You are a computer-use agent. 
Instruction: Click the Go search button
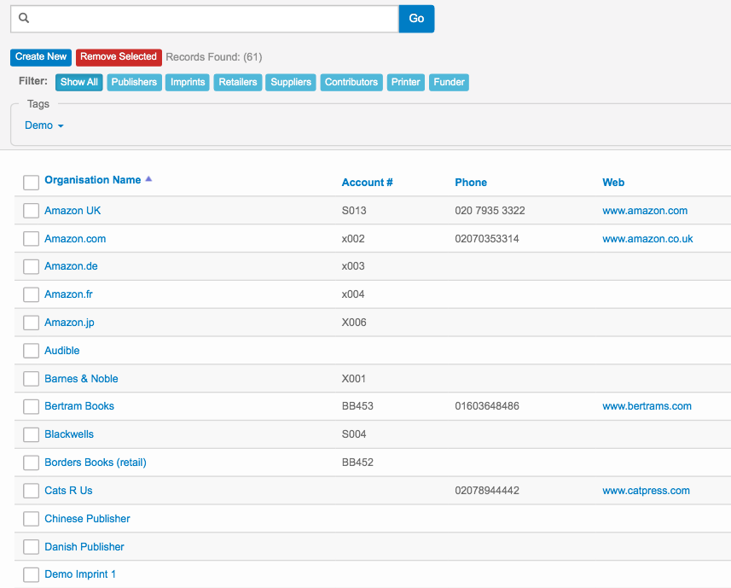coord(416,19)
